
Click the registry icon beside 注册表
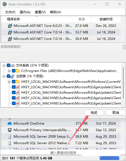(12, 76)
